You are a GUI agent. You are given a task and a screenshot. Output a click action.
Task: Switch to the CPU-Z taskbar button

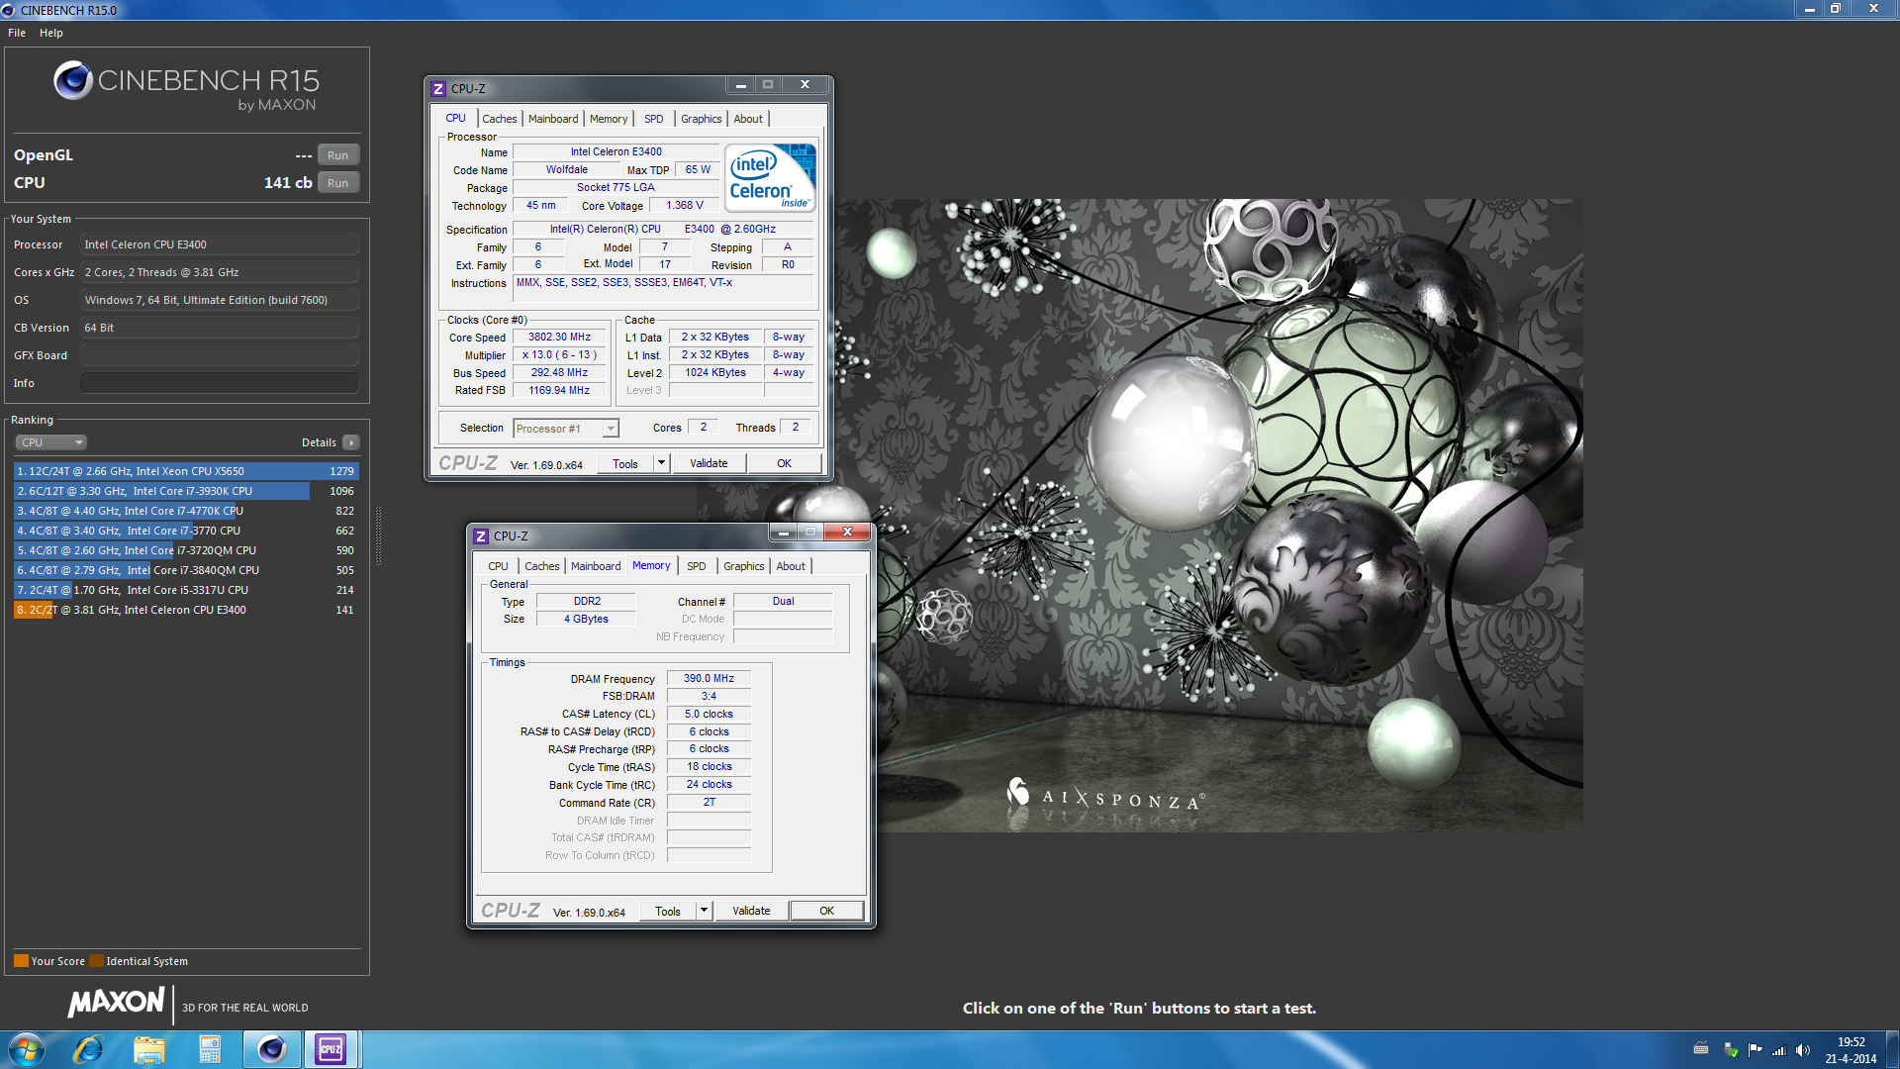pos(331,1049)
